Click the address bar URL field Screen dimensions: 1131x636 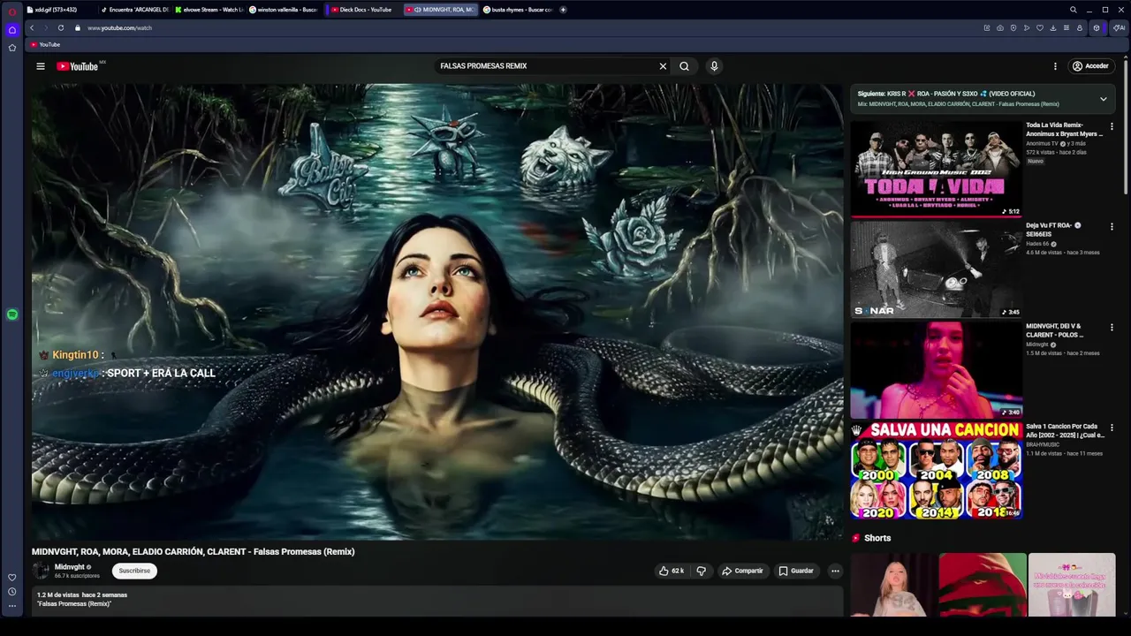pyautogui.click(x=119, y=27)
